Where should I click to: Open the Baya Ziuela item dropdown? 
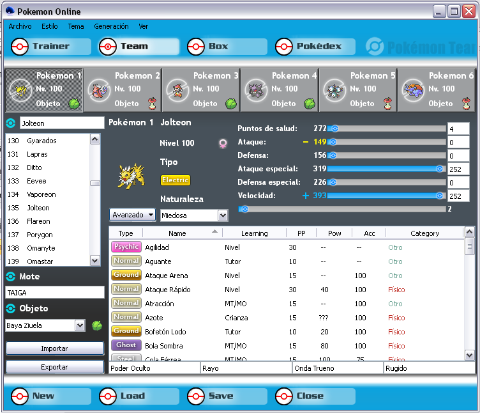pos(45,325)
